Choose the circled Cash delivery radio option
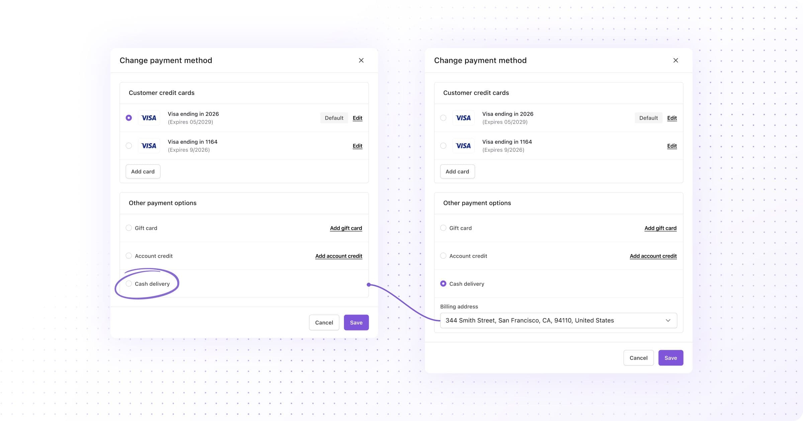The image size is (803, 421). (129, 284)
